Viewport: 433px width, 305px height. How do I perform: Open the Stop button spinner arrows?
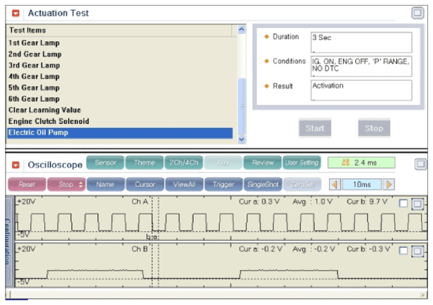click(x=81, y=184)
